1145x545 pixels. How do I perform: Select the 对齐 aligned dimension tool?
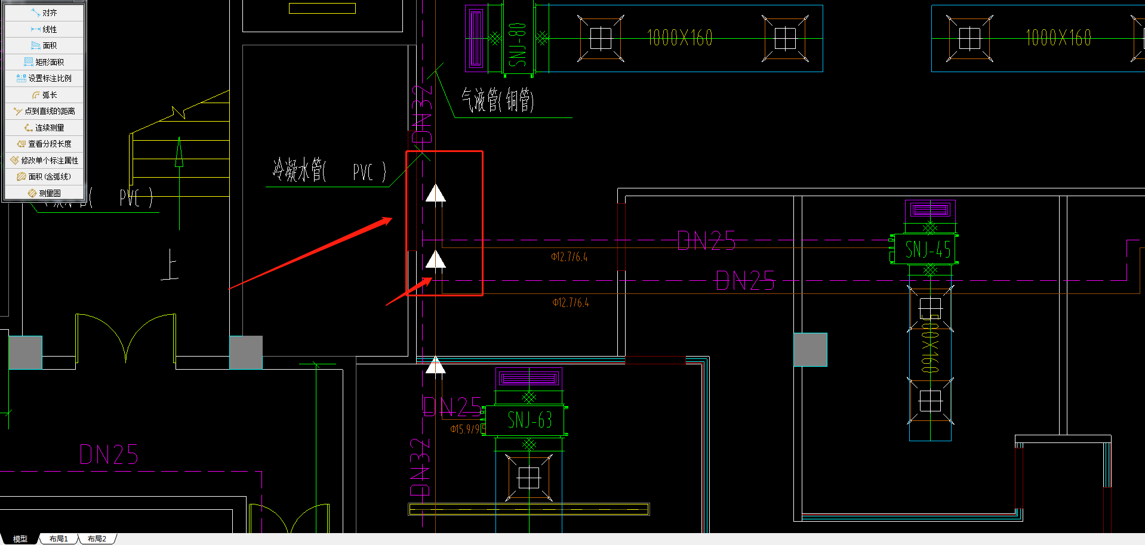coord(44,13)
